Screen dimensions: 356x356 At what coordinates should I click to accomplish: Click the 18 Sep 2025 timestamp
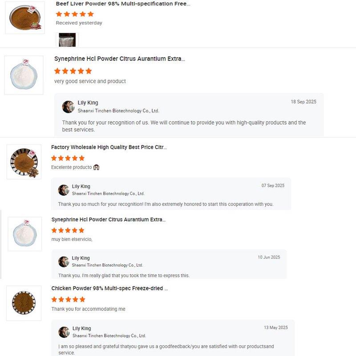[x=304, y=101]
